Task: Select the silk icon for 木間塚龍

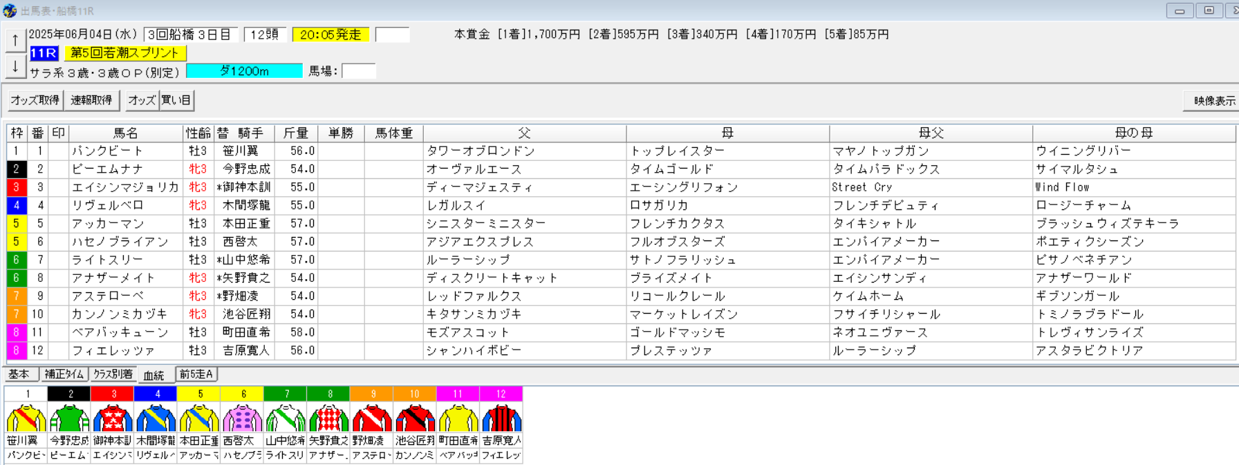Action: pos(156,418)
